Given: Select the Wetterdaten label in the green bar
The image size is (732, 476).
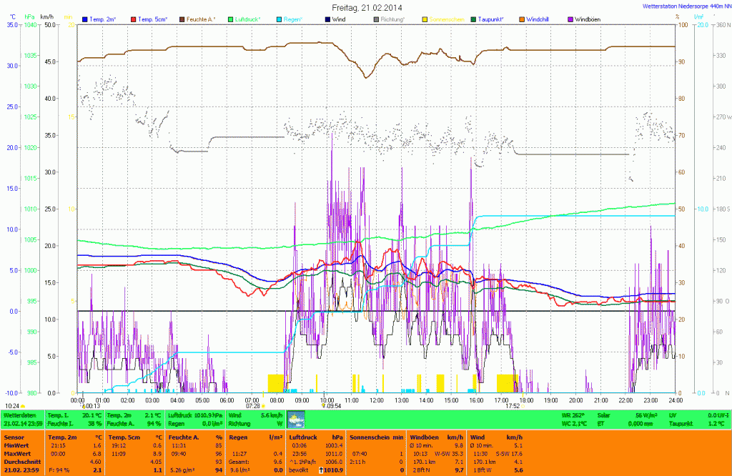Looking at the screenshot, I should (19, 415).
